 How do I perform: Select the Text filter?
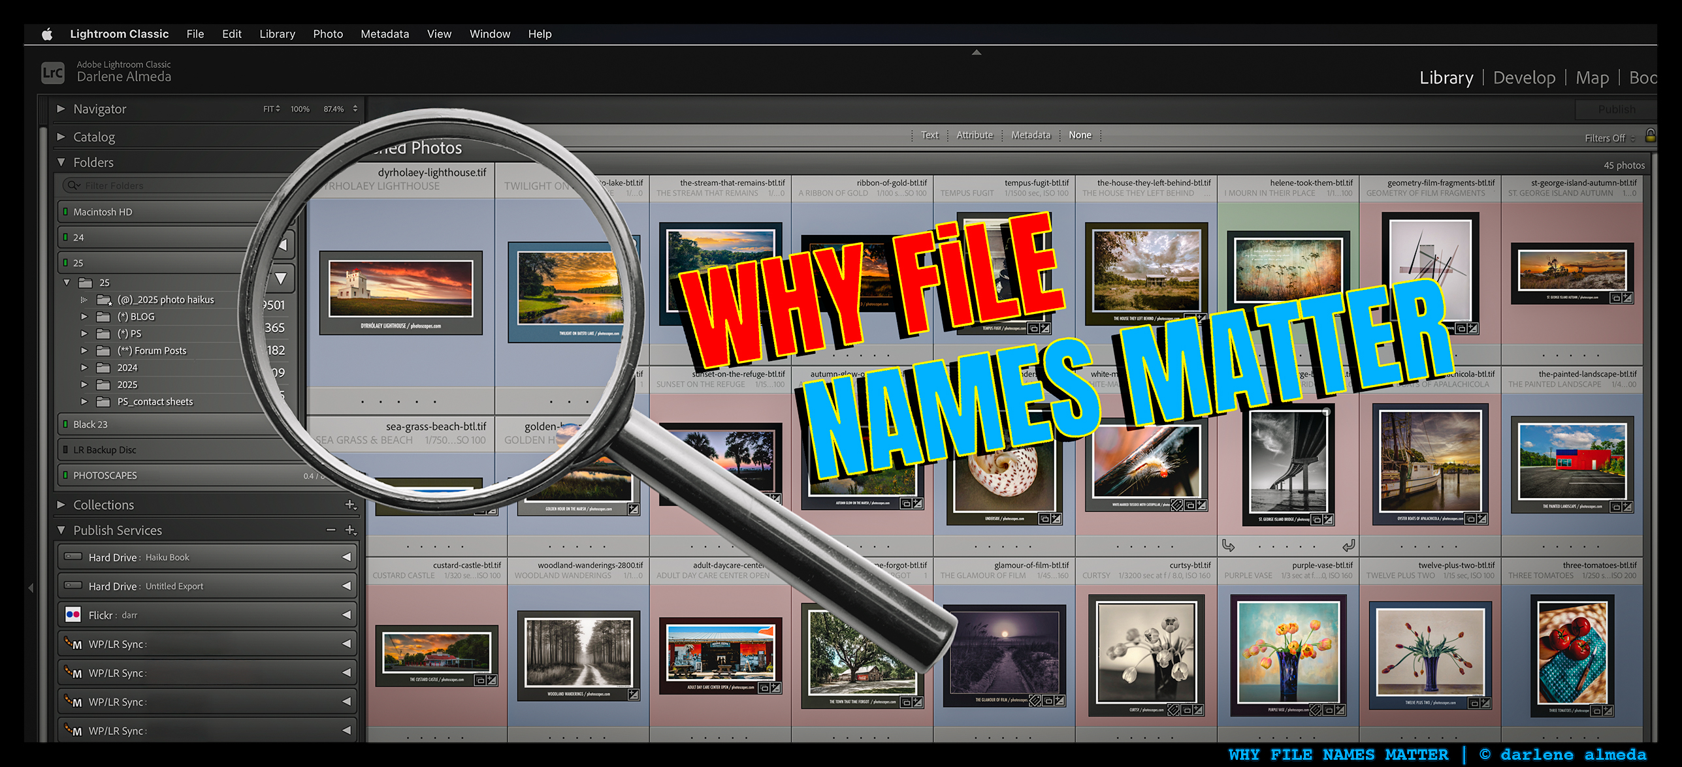coord(930,135)
